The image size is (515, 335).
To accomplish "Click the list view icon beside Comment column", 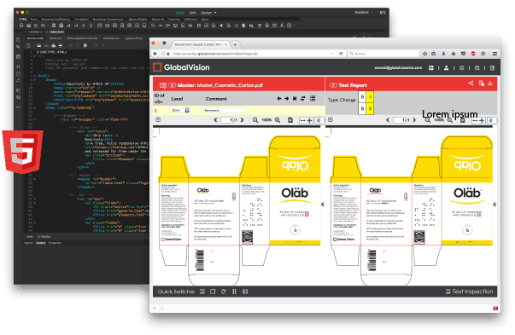I will pyautogui.click(x=313, y=98).
